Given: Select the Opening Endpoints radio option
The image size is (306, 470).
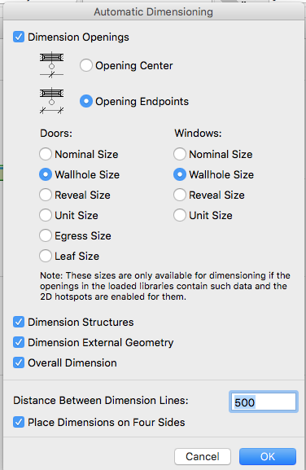Looking at the screenshot, I should point(86,101).
